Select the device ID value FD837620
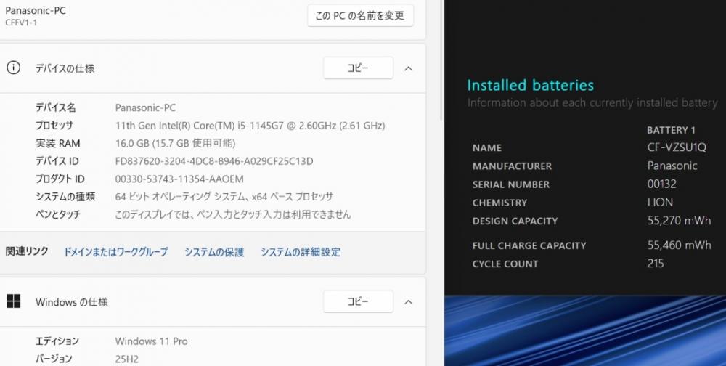The image size is (726, 366). click(x=214, y=161)
